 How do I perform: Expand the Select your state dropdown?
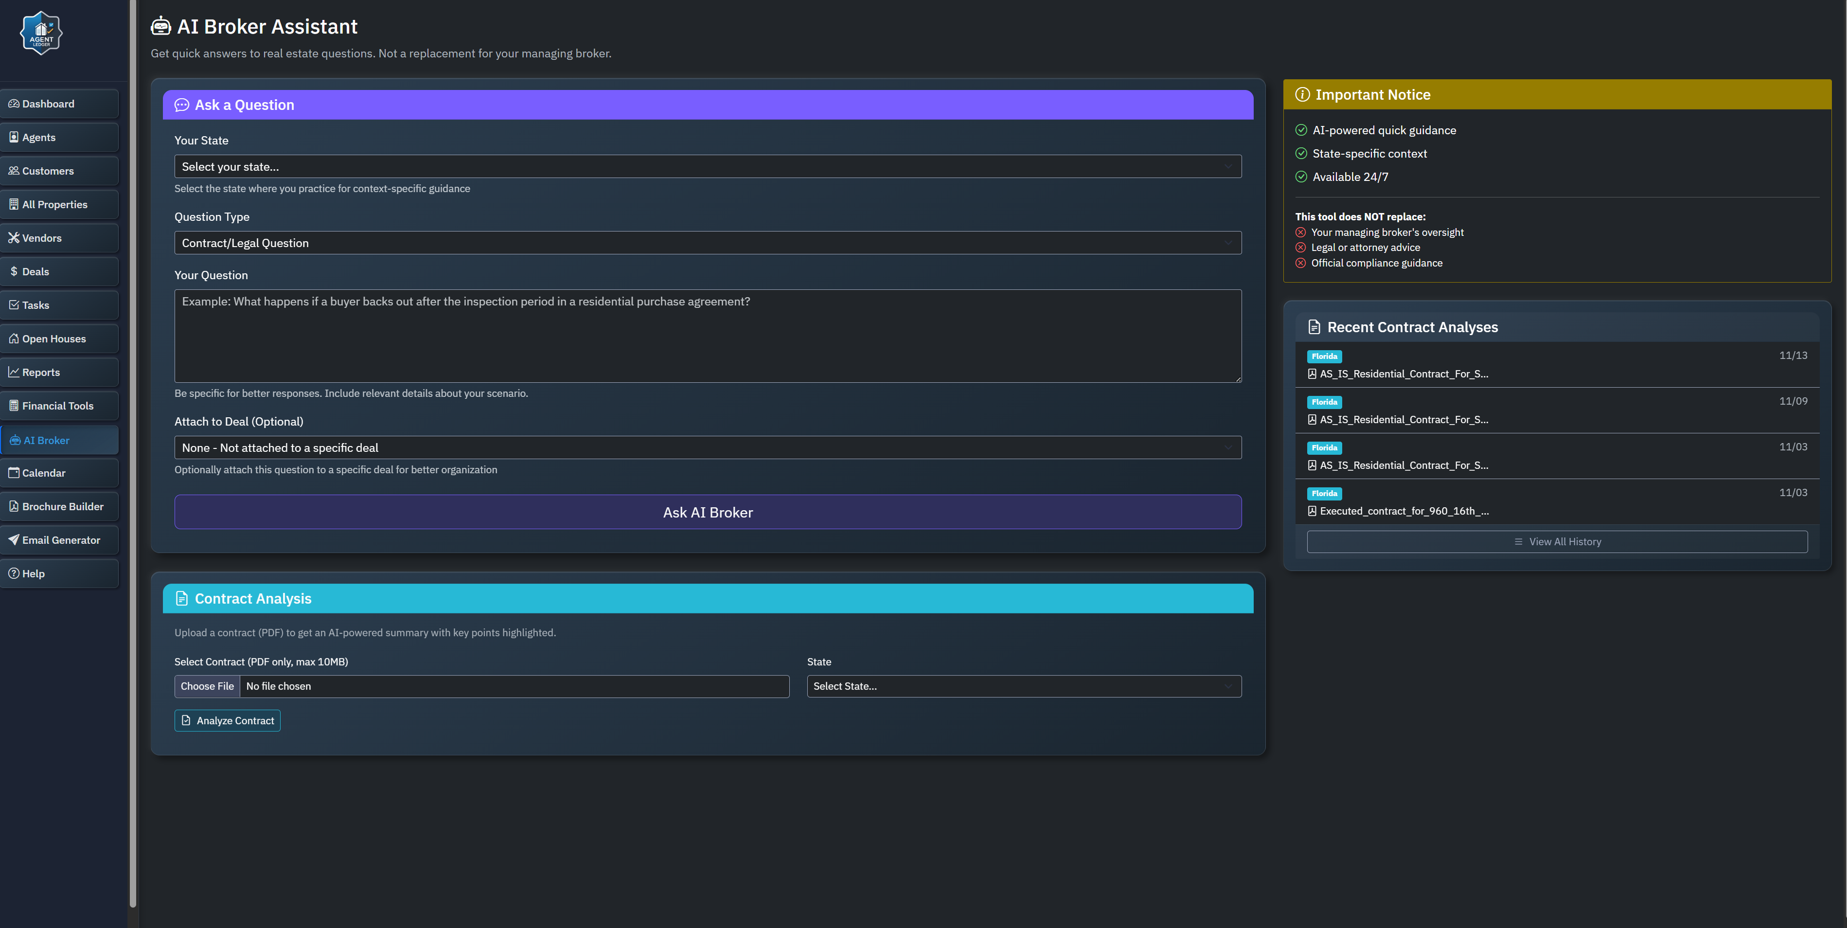point(707,166)
